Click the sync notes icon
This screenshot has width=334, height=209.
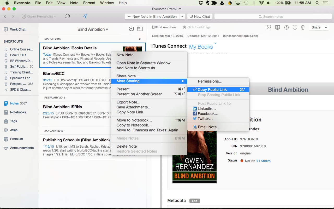(68, 16)
